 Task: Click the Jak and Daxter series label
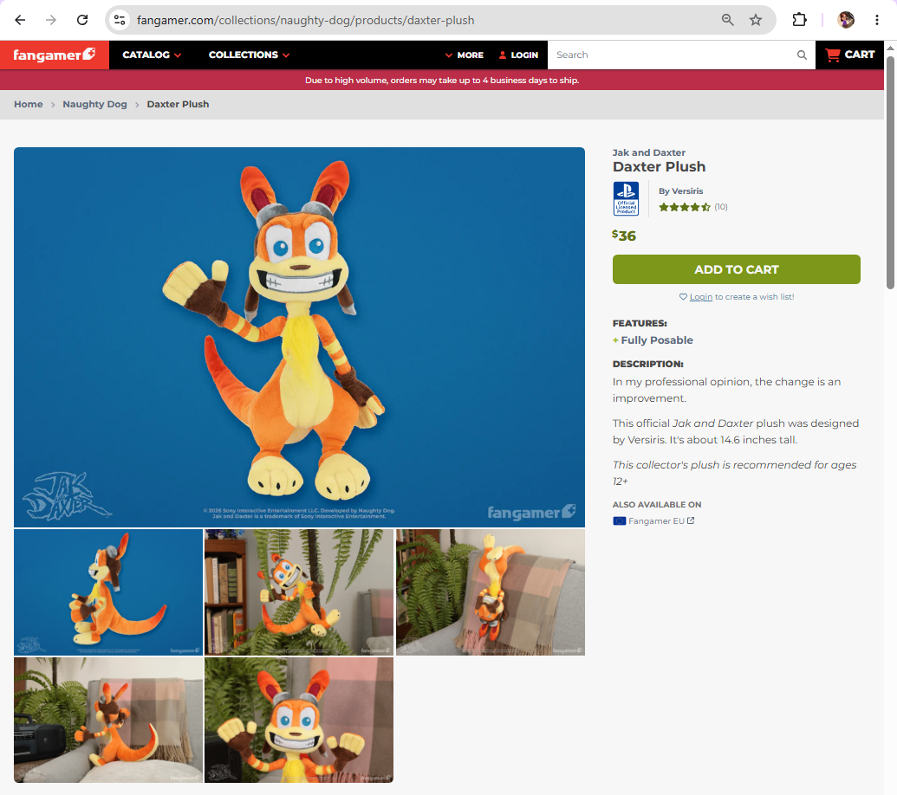[649, 152]
